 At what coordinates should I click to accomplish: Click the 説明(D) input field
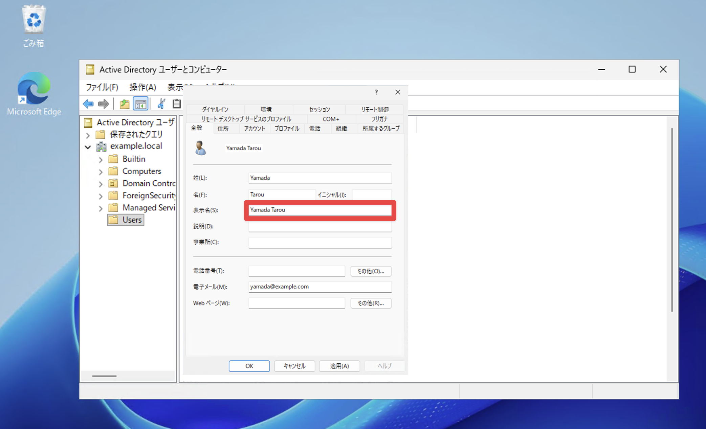320,226
